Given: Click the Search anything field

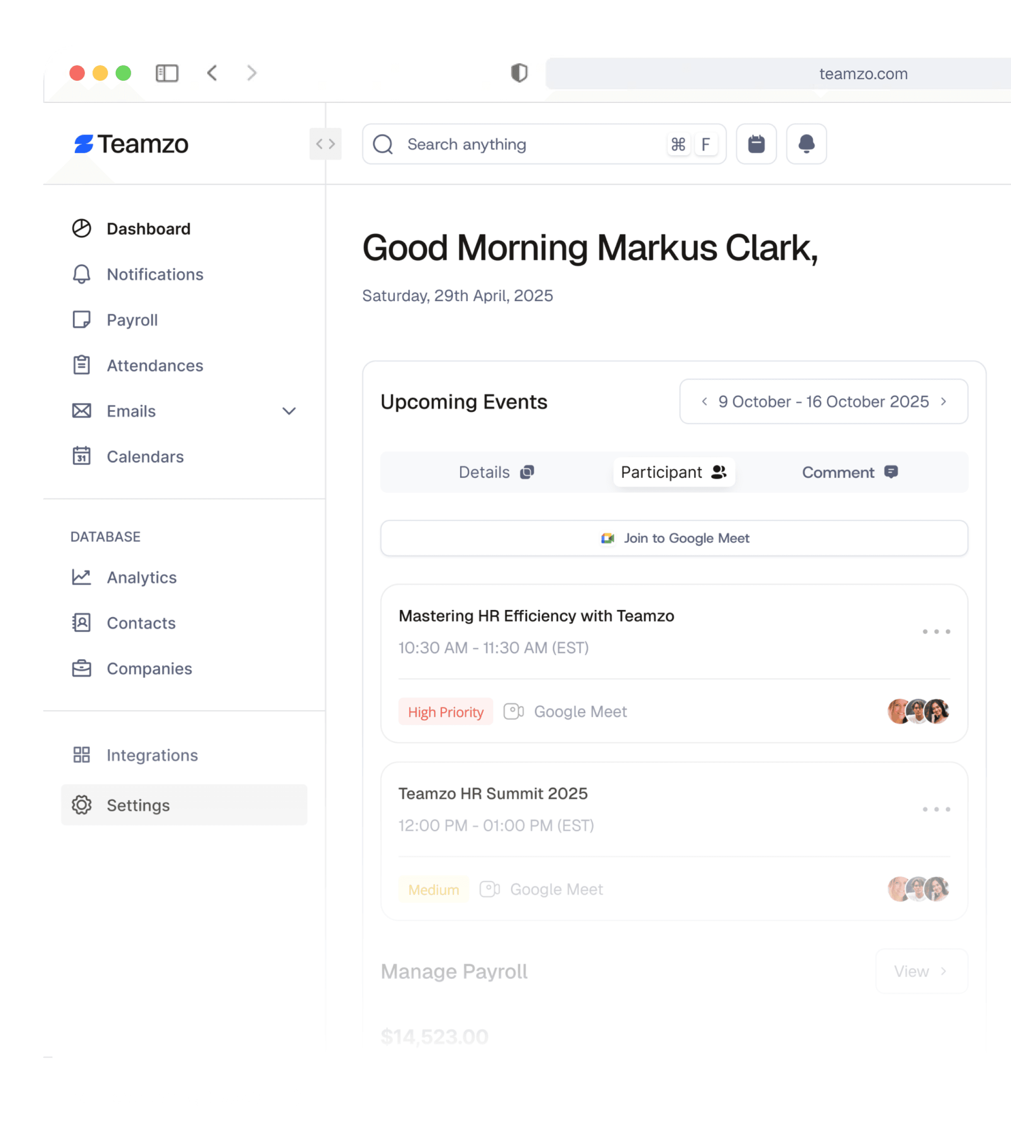Looking at the screenshot, I should (x=544, y=144).
